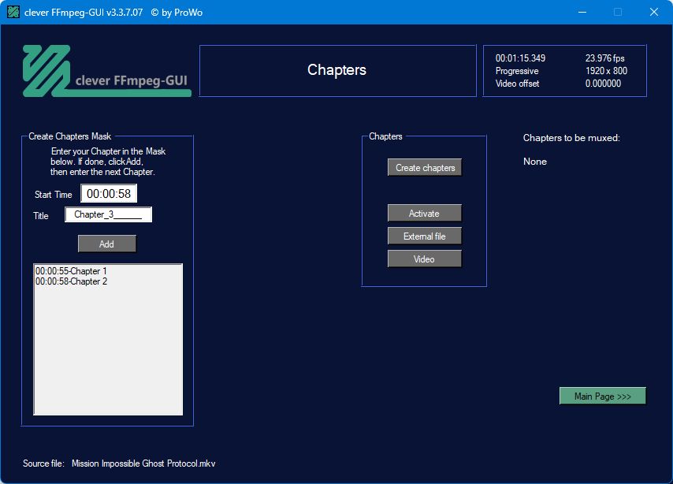Click the Progressive scan type text

517,71
